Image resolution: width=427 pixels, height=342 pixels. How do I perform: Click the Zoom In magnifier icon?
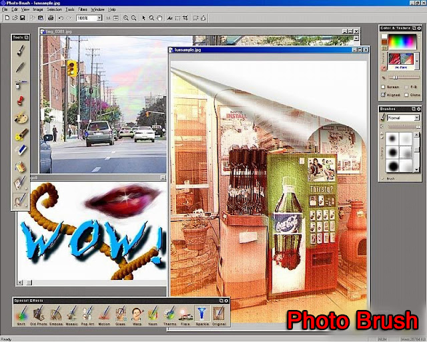126,18
